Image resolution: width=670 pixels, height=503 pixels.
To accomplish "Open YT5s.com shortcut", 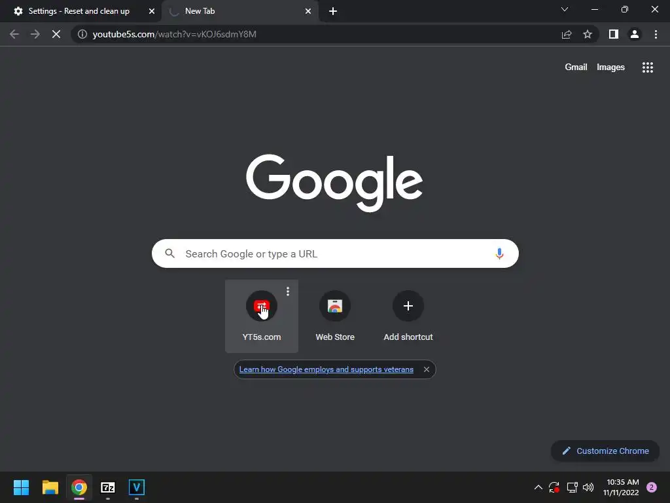I will pos(262,316).
